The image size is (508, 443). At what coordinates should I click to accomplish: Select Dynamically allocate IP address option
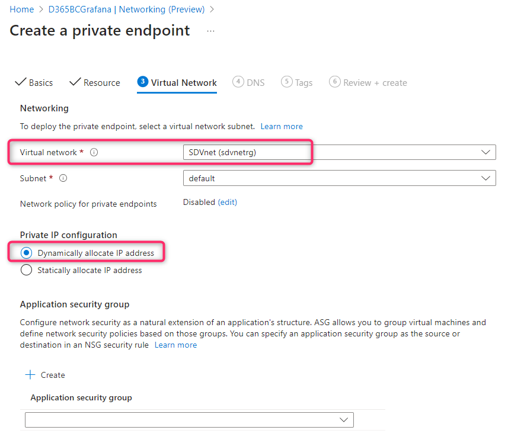[x=27, y=253]
